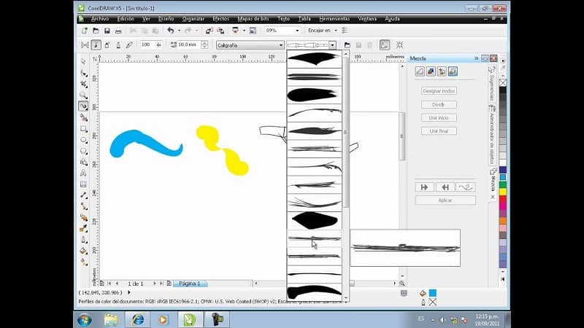
Task: Open the Efectos menu
Action: coord(221,19)
